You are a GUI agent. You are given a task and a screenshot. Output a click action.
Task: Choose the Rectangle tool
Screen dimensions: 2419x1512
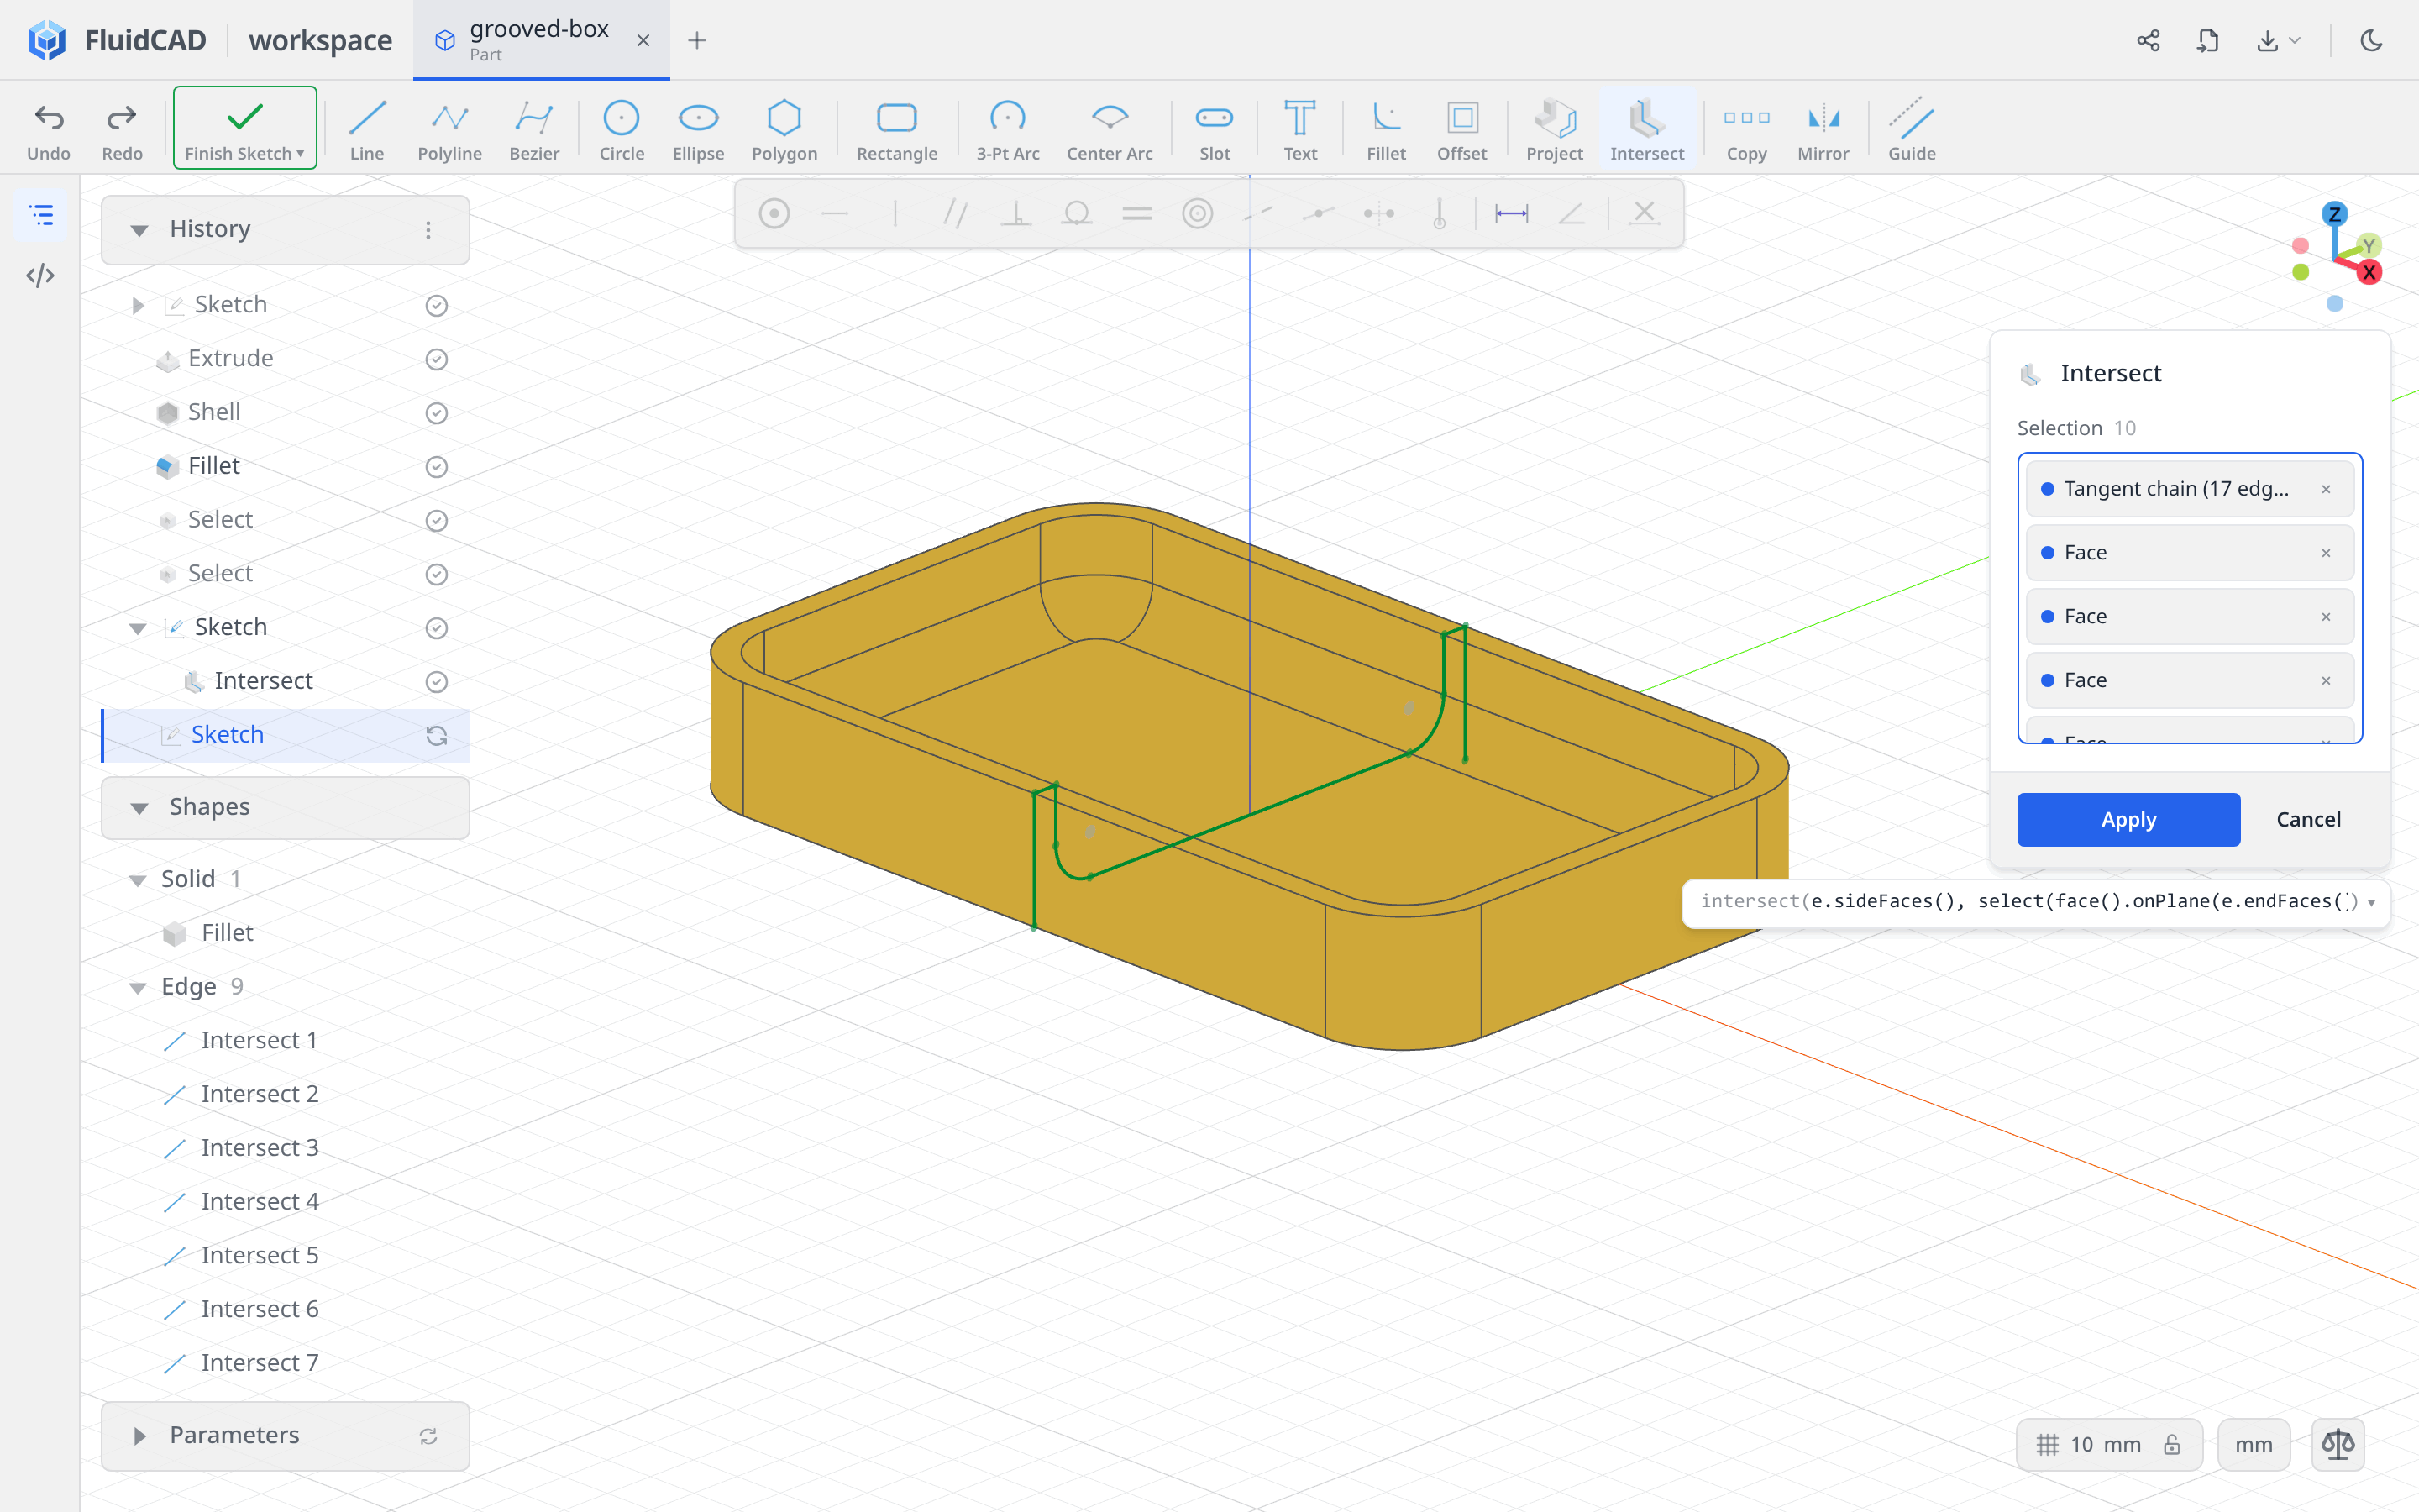(x=897, y=129)
